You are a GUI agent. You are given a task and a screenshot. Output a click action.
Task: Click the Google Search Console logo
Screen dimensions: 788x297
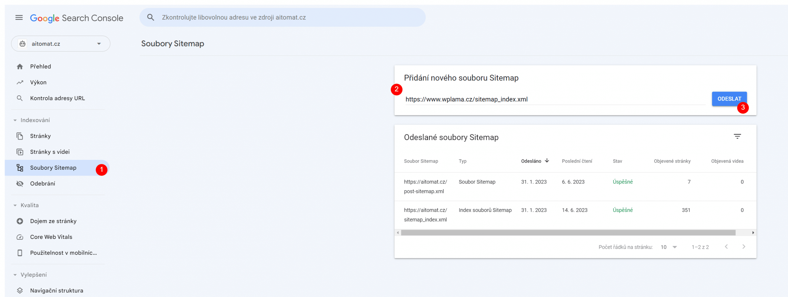(x=77, y=18)
